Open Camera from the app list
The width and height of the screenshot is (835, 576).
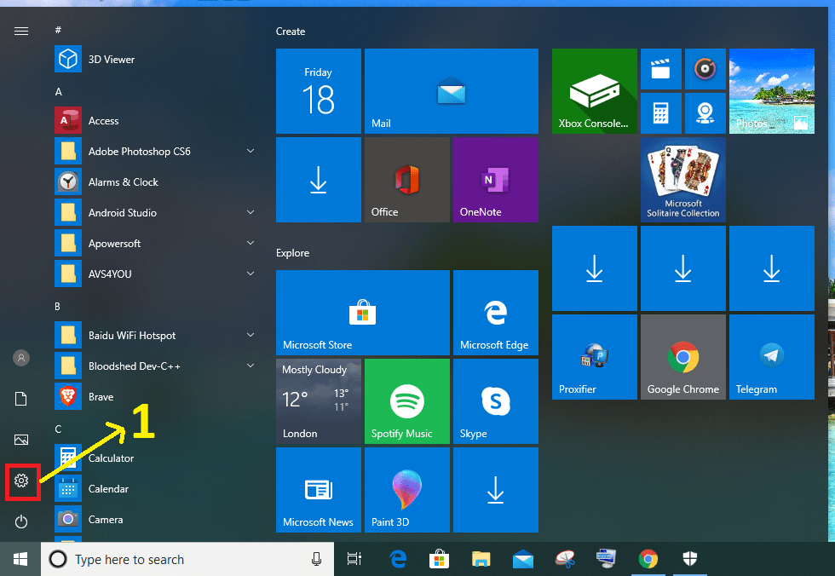tap(154, 520)
